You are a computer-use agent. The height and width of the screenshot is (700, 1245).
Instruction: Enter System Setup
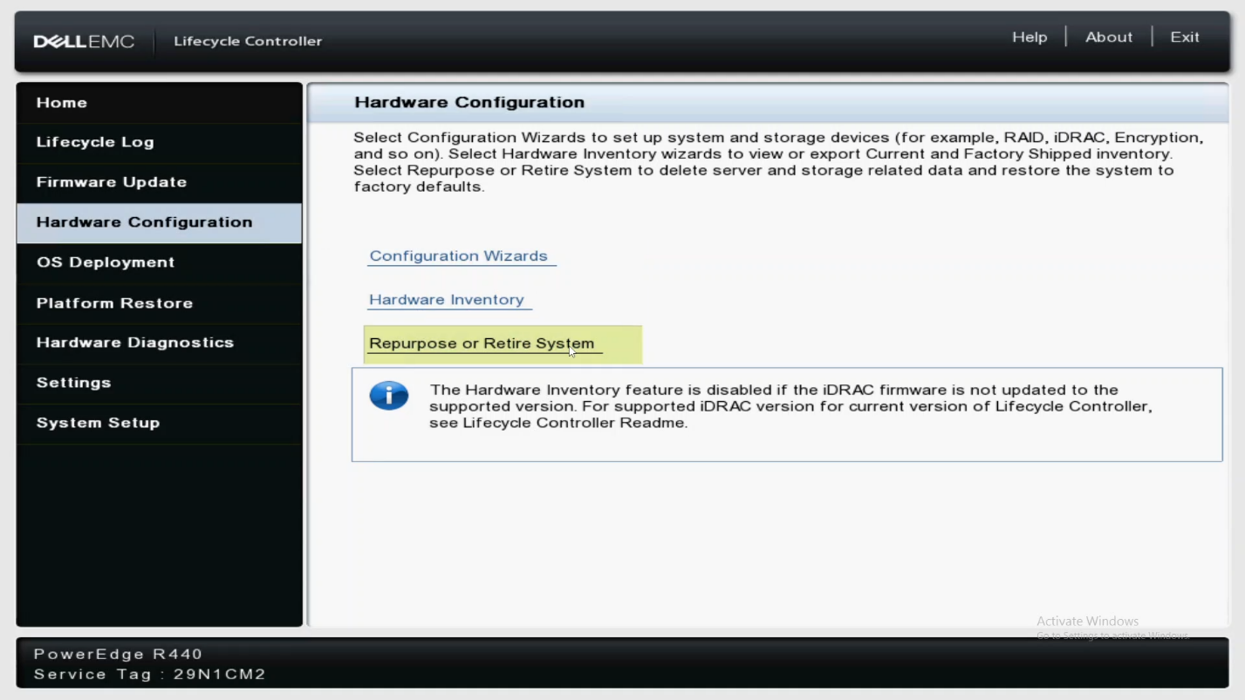[97, 423]
